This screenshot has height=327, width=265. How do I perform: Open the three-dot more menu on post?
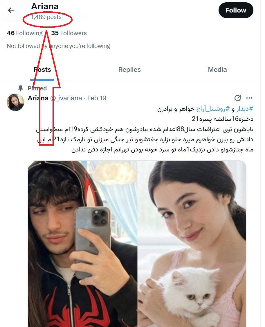click(249, 98)
